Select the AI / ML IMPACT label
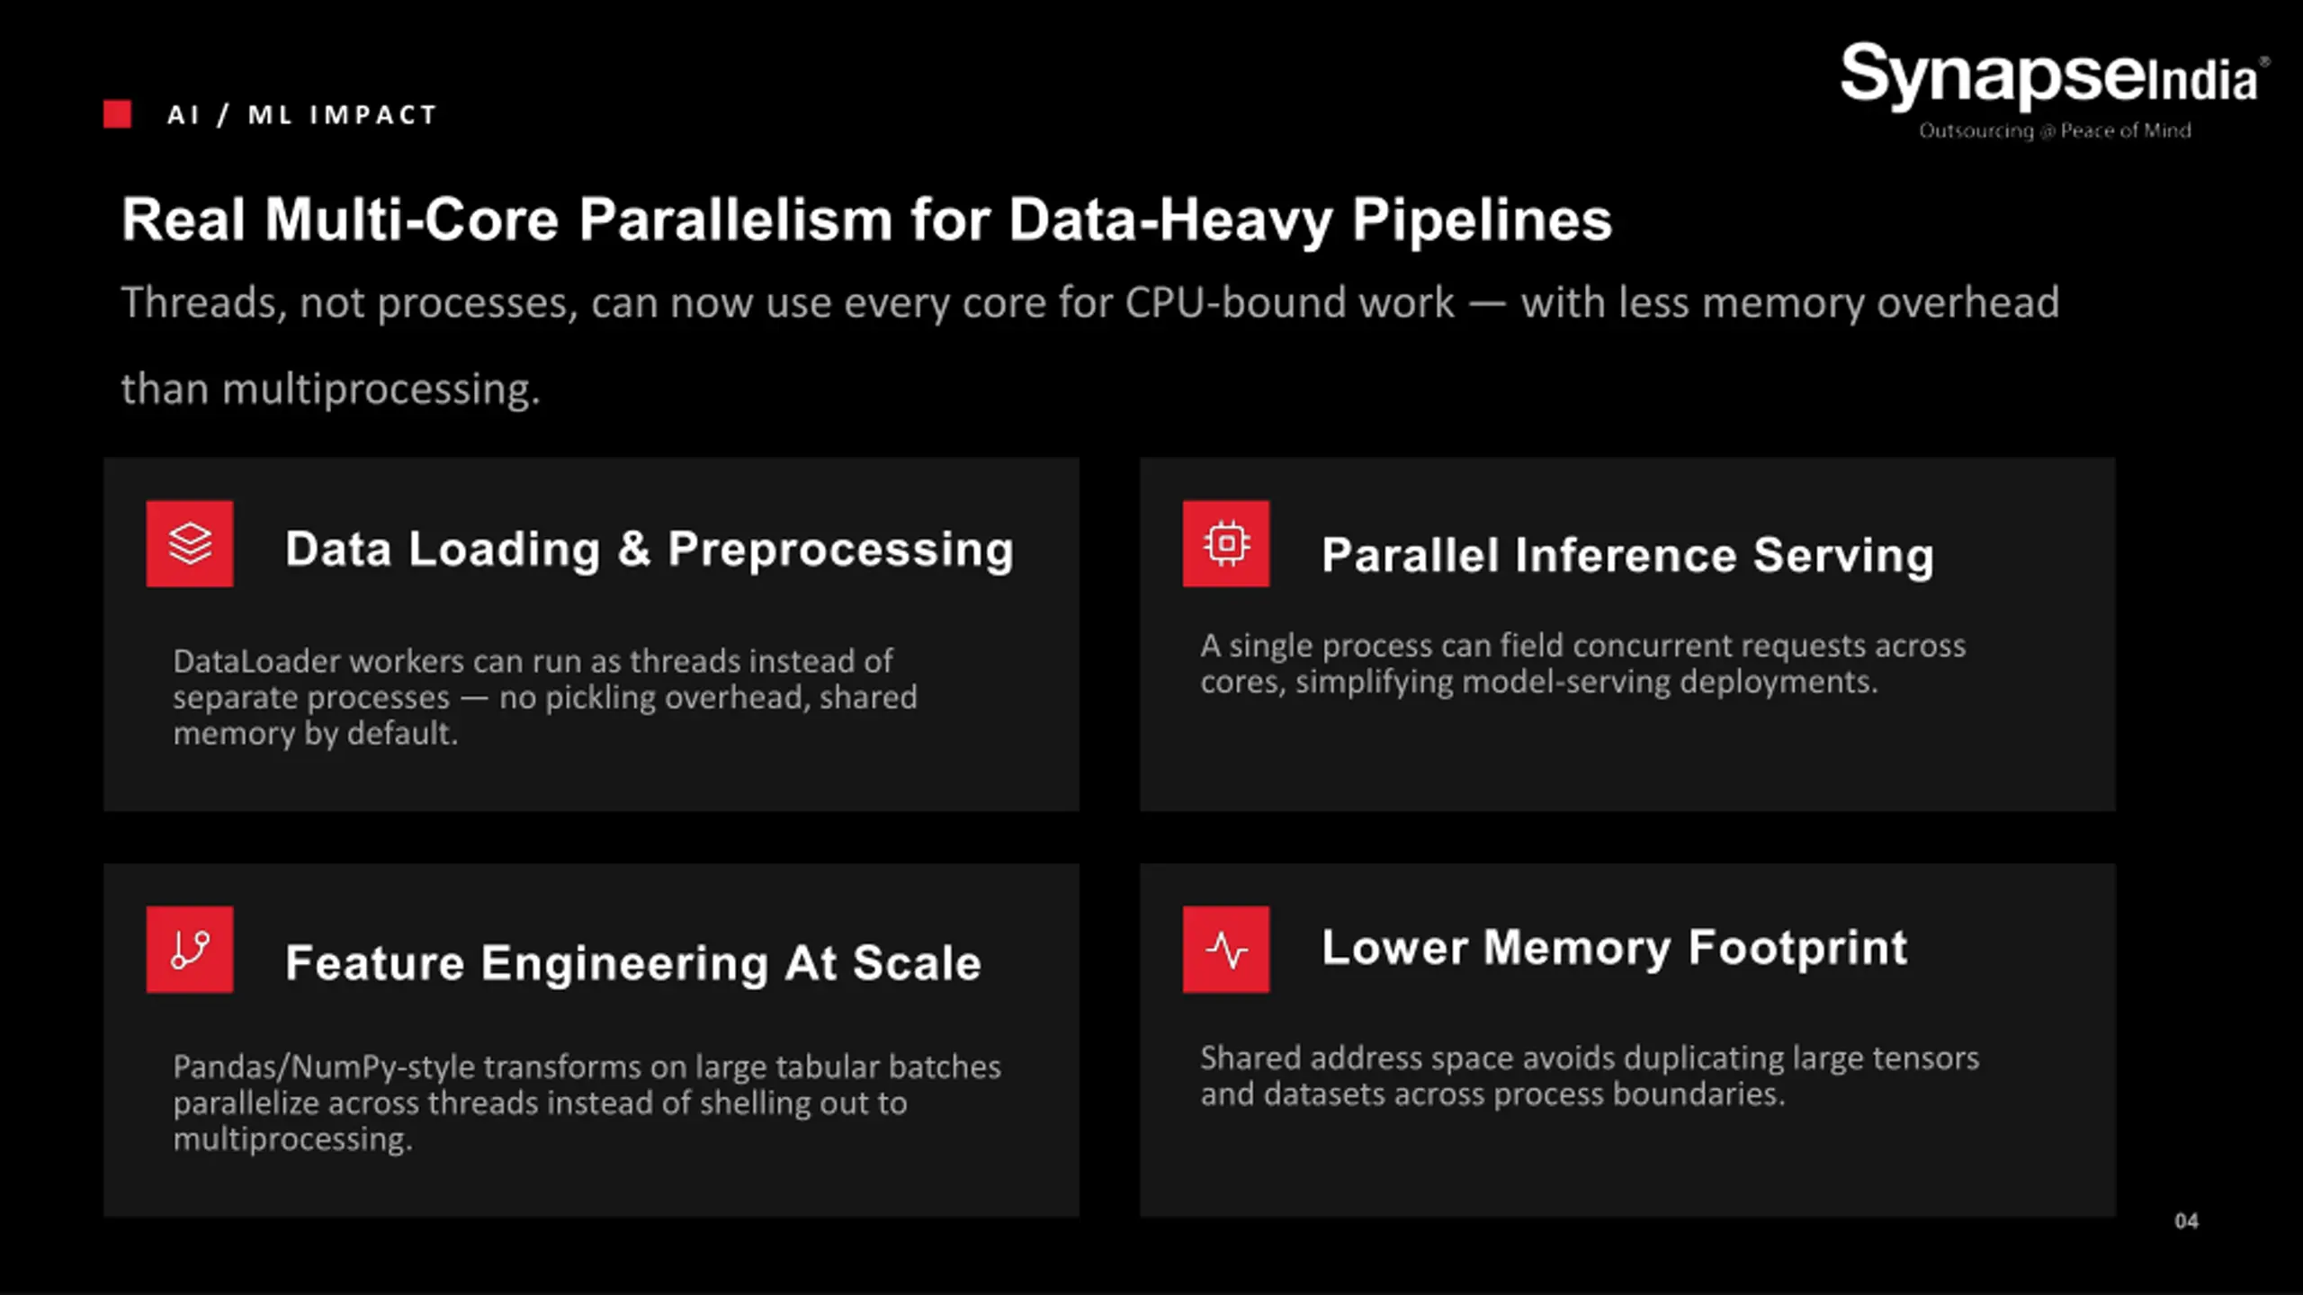The image size is (2303, 1295). click(x=302, y=115)
